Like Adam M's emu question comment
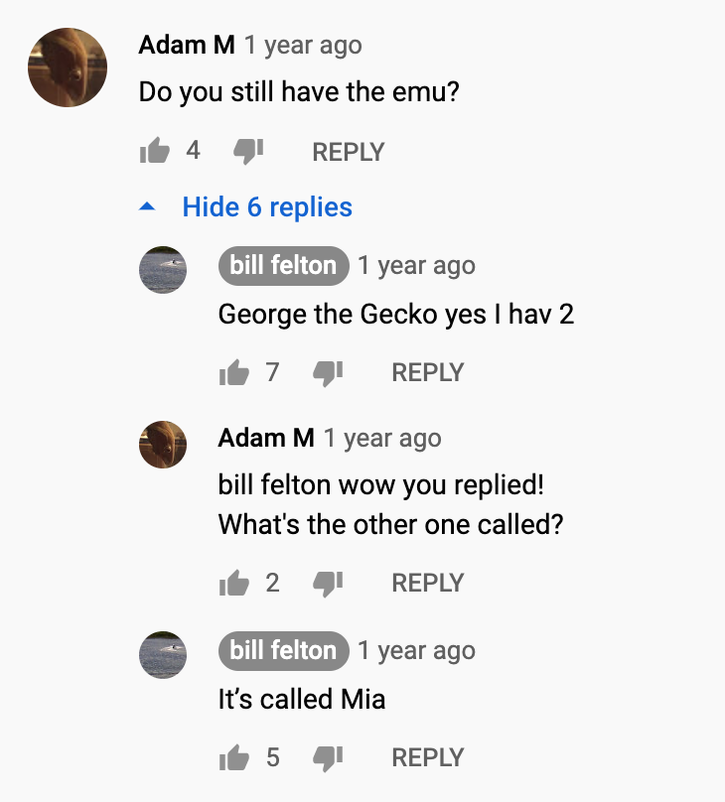This screenshot has height=802, width=725. (155, 151)
